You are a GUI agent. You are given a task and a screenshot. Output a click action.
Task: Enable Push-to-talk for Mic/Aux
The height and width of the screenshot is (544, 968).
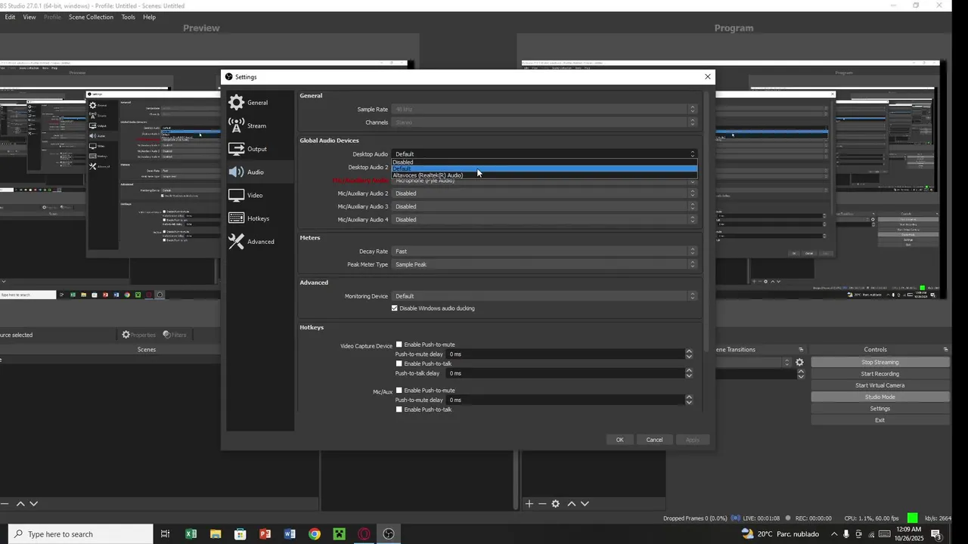[399, 409]
